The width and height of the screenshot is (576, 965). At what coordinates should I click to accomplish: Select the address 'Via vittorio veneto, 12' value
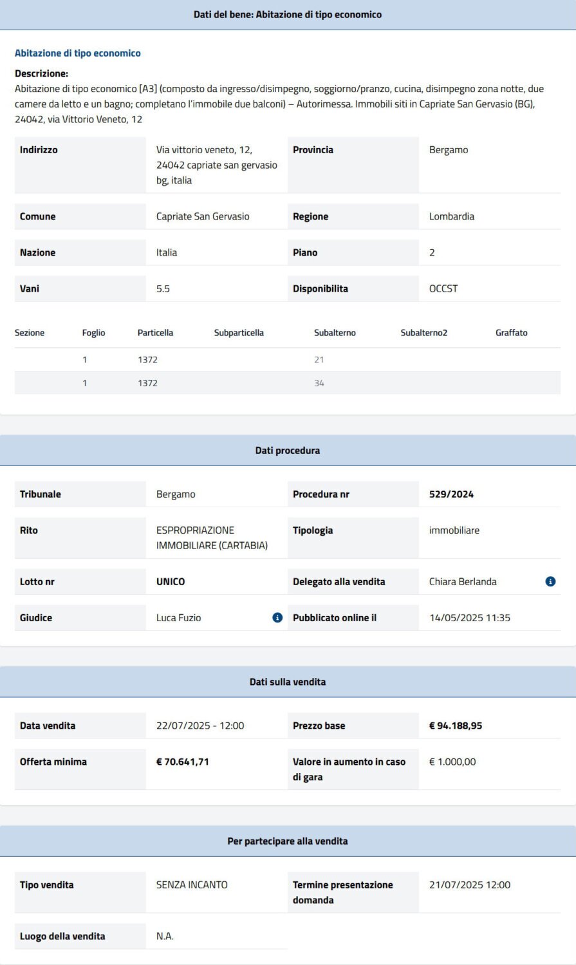tap(217, 165)
